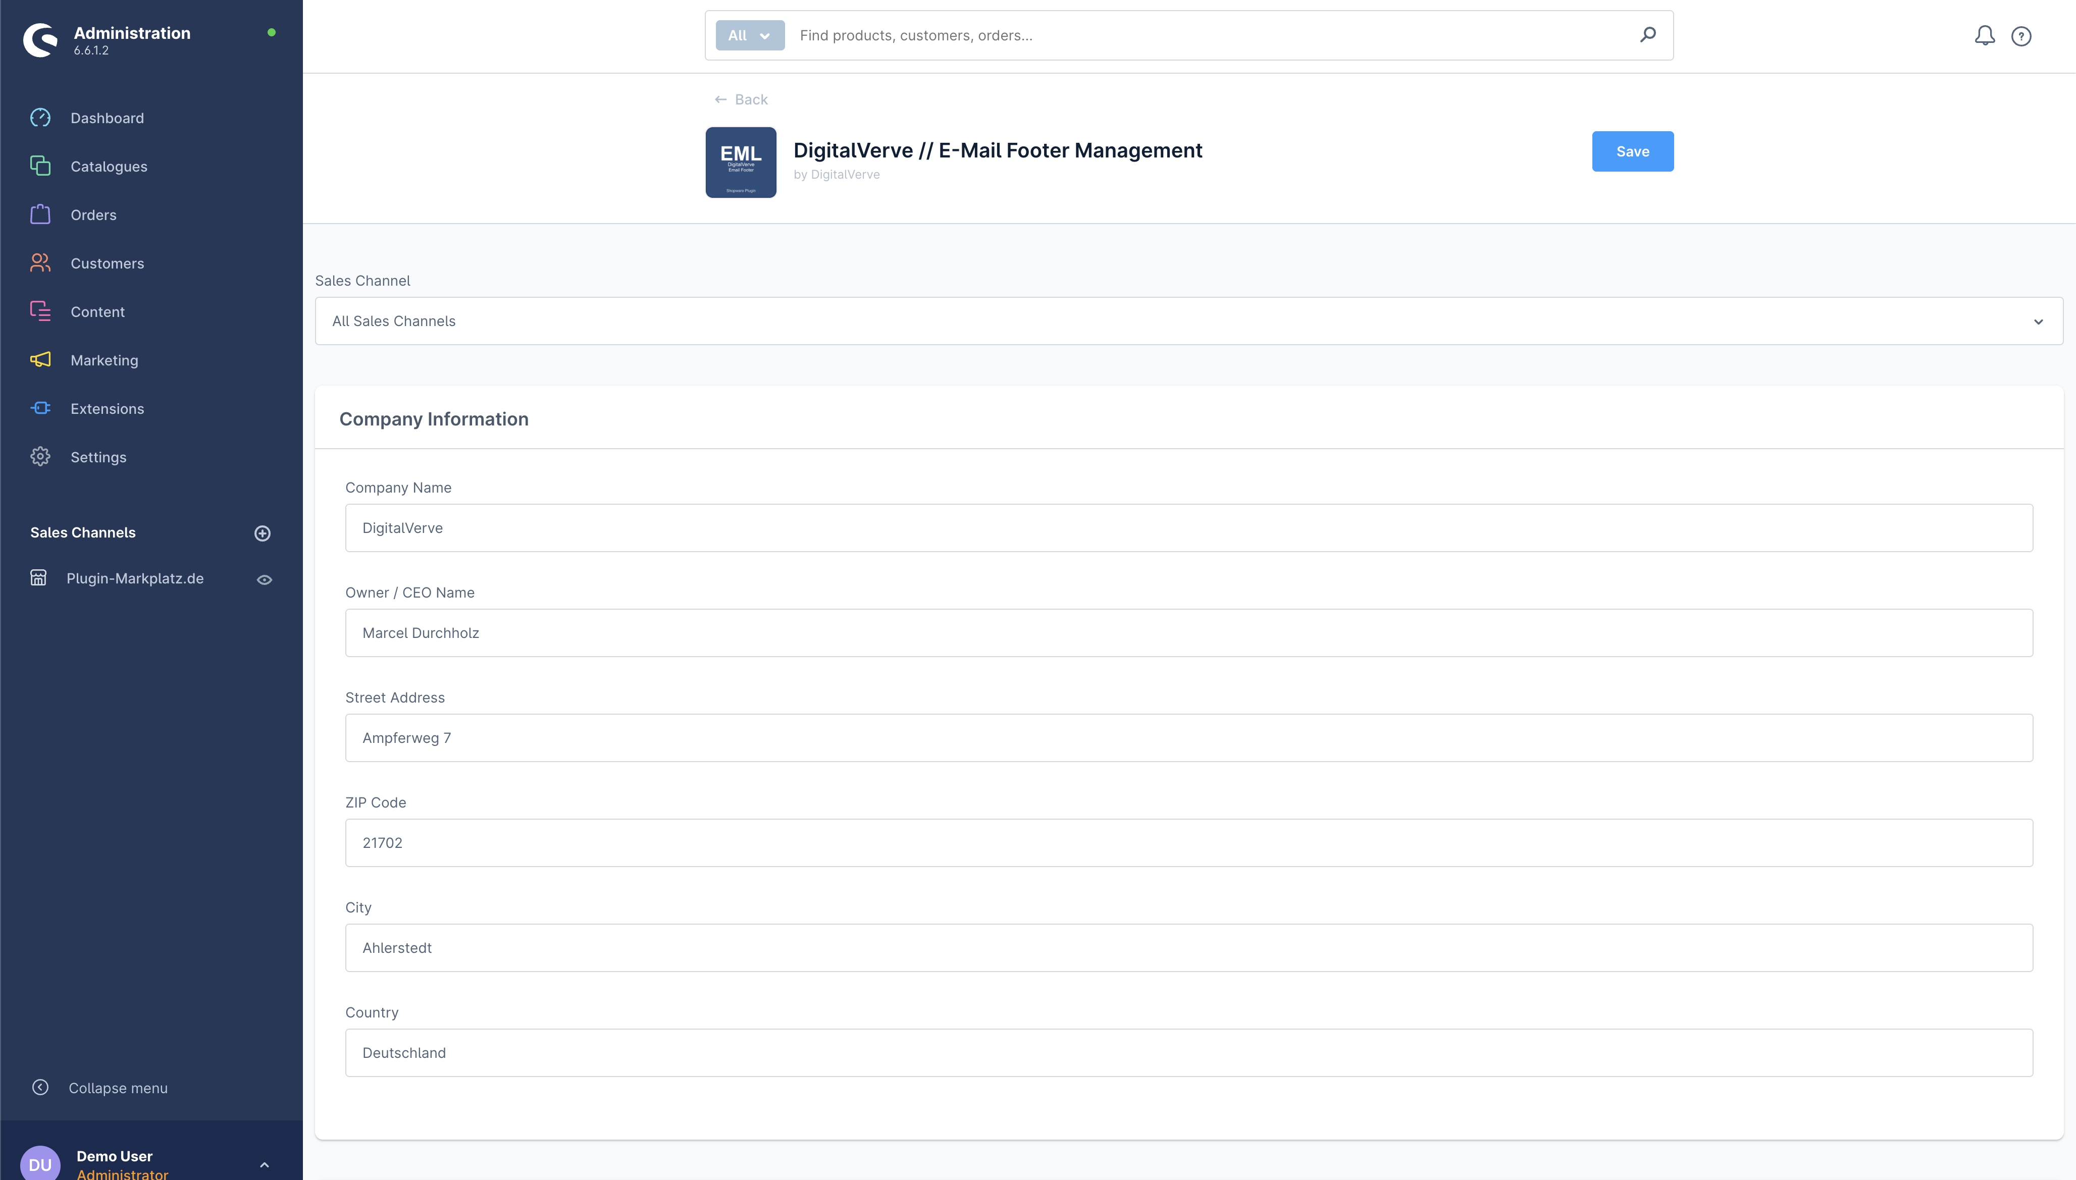Click the ZIP Code input field
Screen dimensions: 2076x1180
pyautogui.click(x=1188, y=843)
